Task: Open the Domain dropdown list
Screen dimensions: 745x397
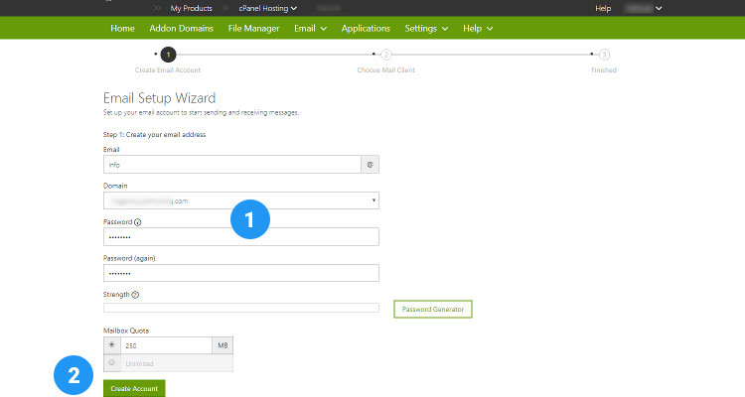Action: coord(241,200)
